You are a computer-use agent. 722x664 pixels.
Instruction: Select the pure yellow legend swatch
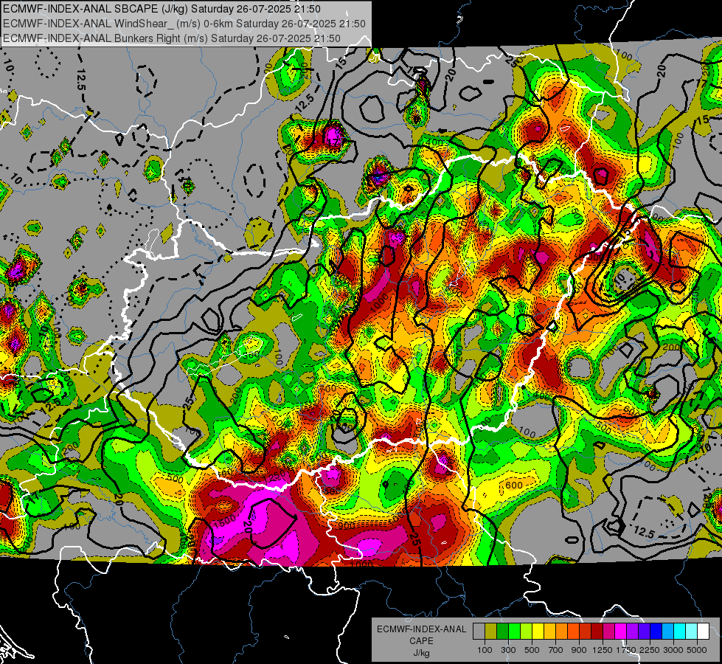click(538, 632)
